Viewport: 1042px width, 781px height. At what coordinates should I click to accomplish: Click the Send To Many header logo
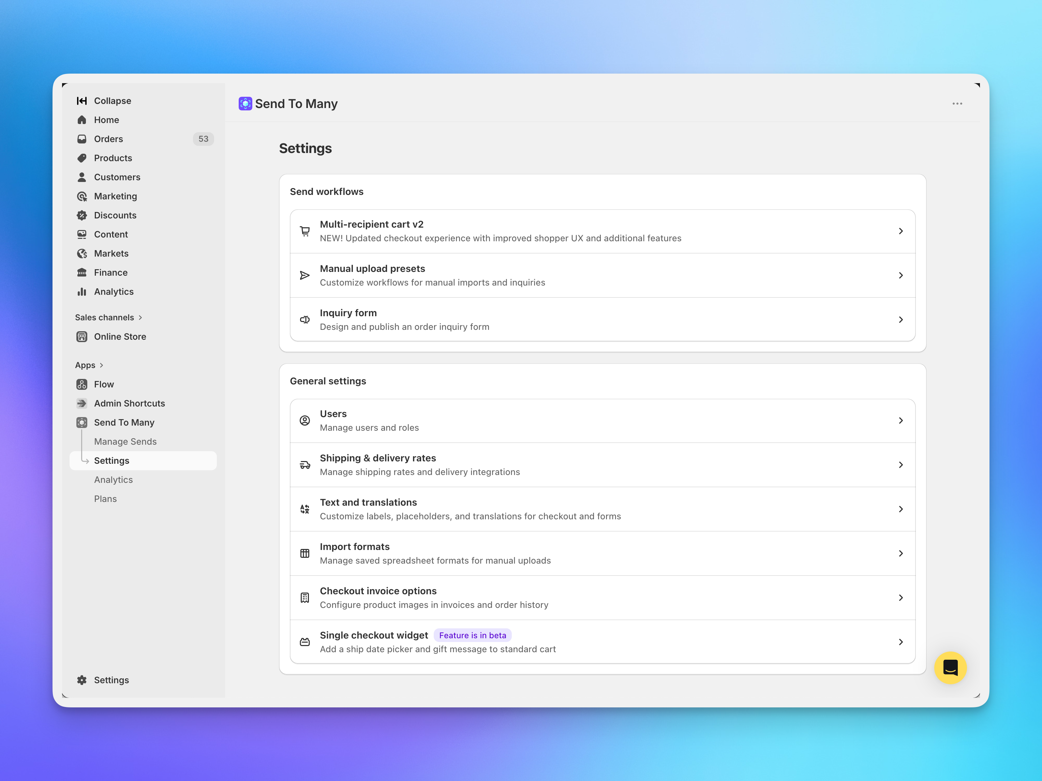coord(245,104)
